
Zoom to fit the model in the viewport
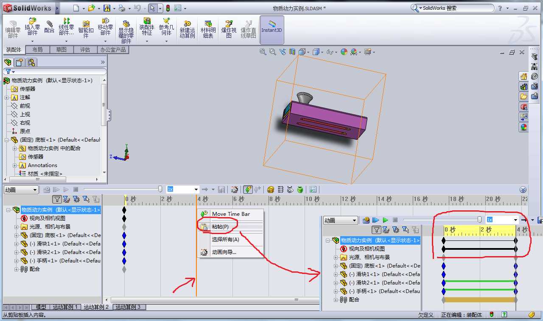click(x=263, y=52)
